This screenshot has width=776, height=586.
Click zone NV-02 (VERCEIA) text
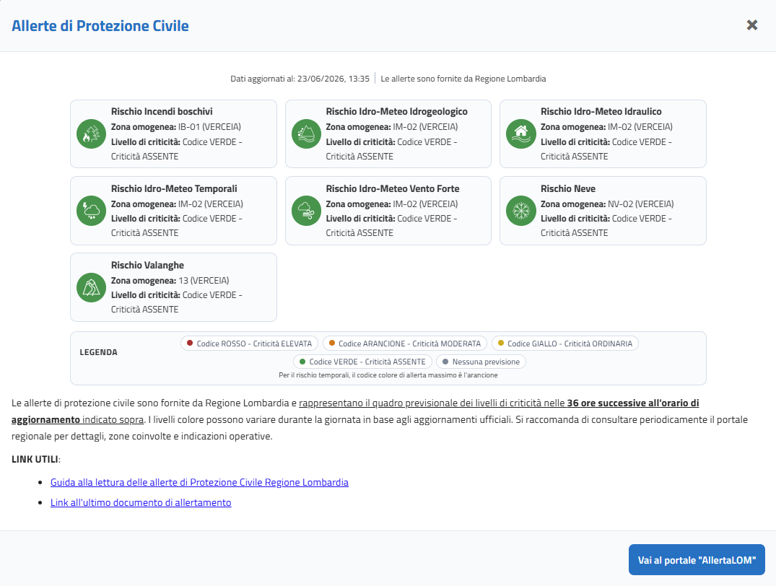tap(640, 204)
